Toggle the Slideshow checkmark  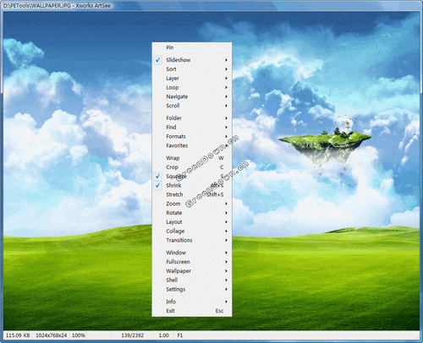point(157,60)
